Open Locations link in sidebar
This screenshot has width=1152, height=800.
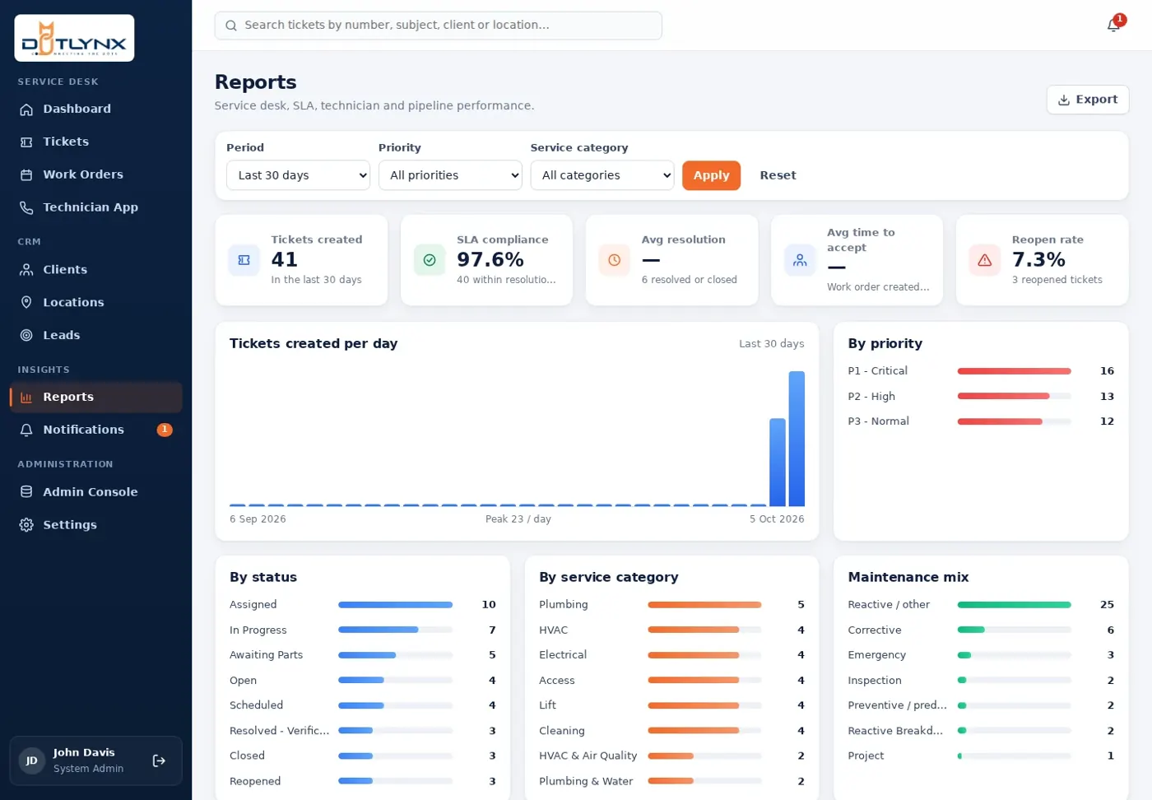point(96,303)
